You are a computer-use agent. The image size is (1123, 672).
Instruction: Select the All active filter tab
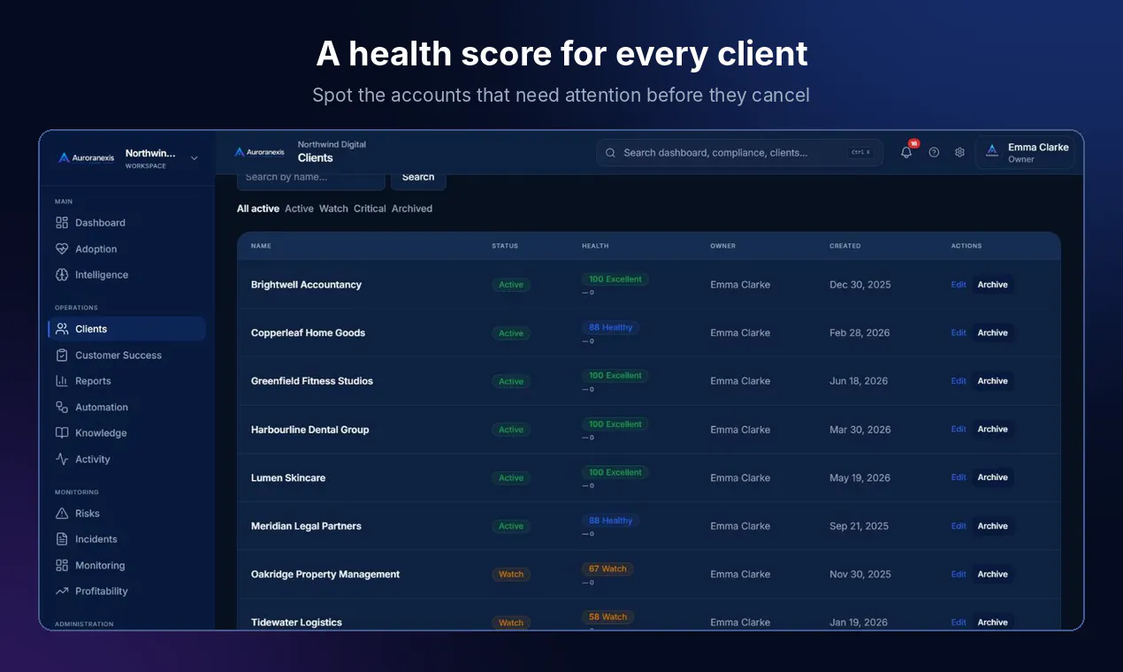(258, 209)
